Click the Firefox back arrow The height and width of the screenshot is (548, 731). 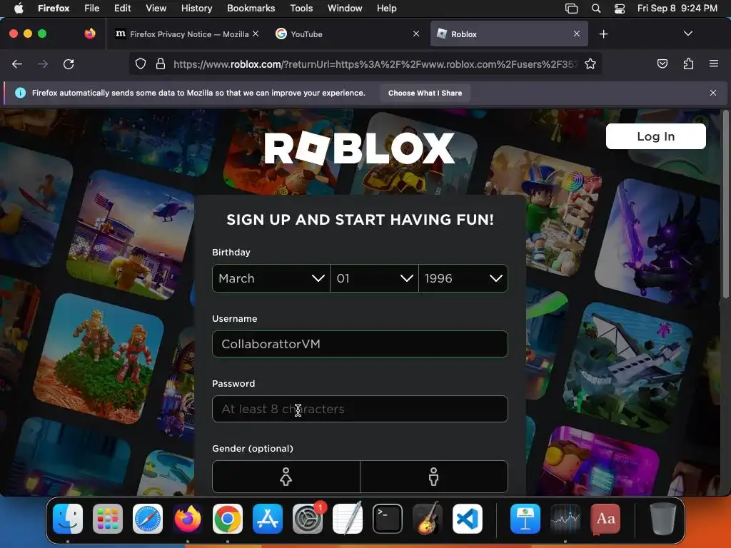pos(17,64)
